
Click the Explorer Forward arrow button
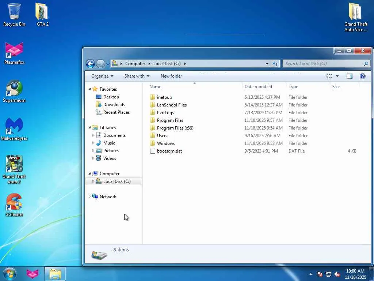pyautogui.click(x=100, y=64)
